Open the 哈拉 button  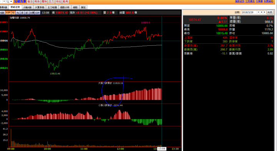pos(58,2)
